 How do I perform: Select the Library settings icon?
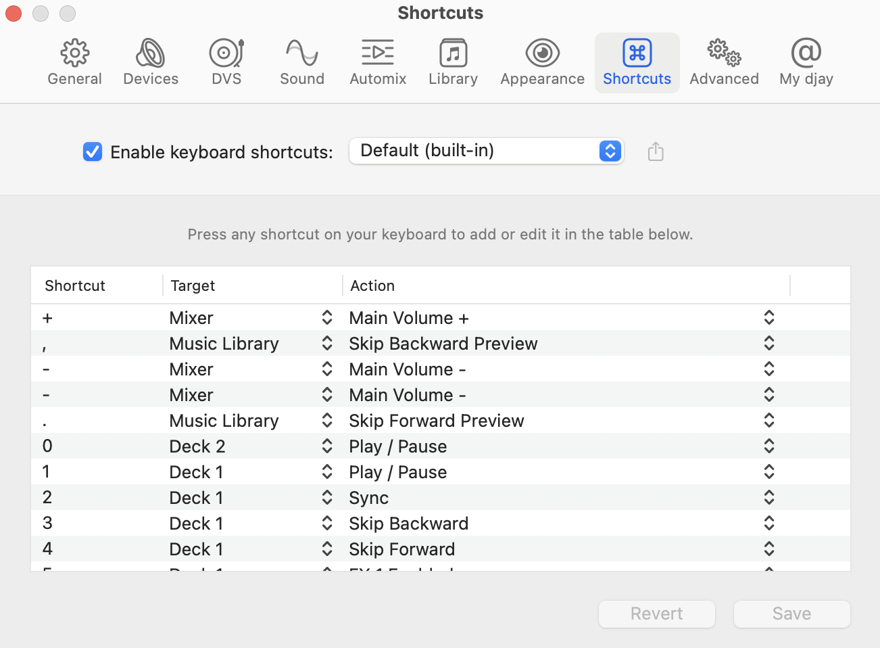(453, 61)
